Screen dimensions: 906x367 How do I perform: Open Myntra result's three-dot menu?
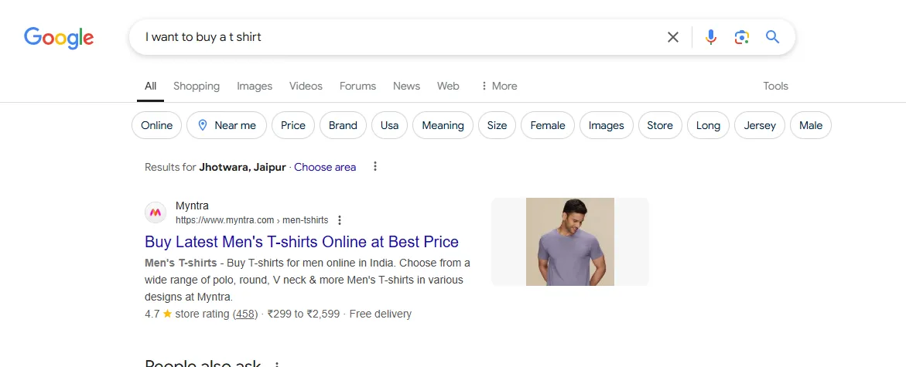340,220
